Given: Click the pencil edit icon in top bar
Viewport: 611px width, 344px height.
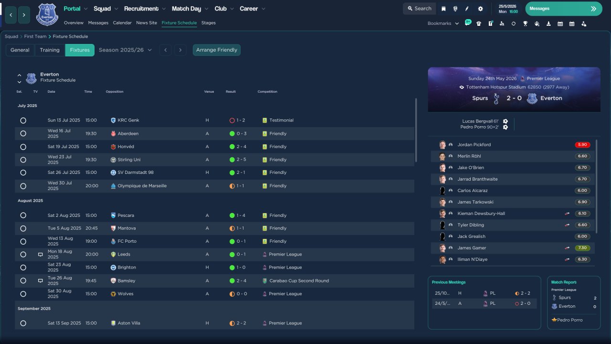Looking at the screenshot, I should point(467,9).
